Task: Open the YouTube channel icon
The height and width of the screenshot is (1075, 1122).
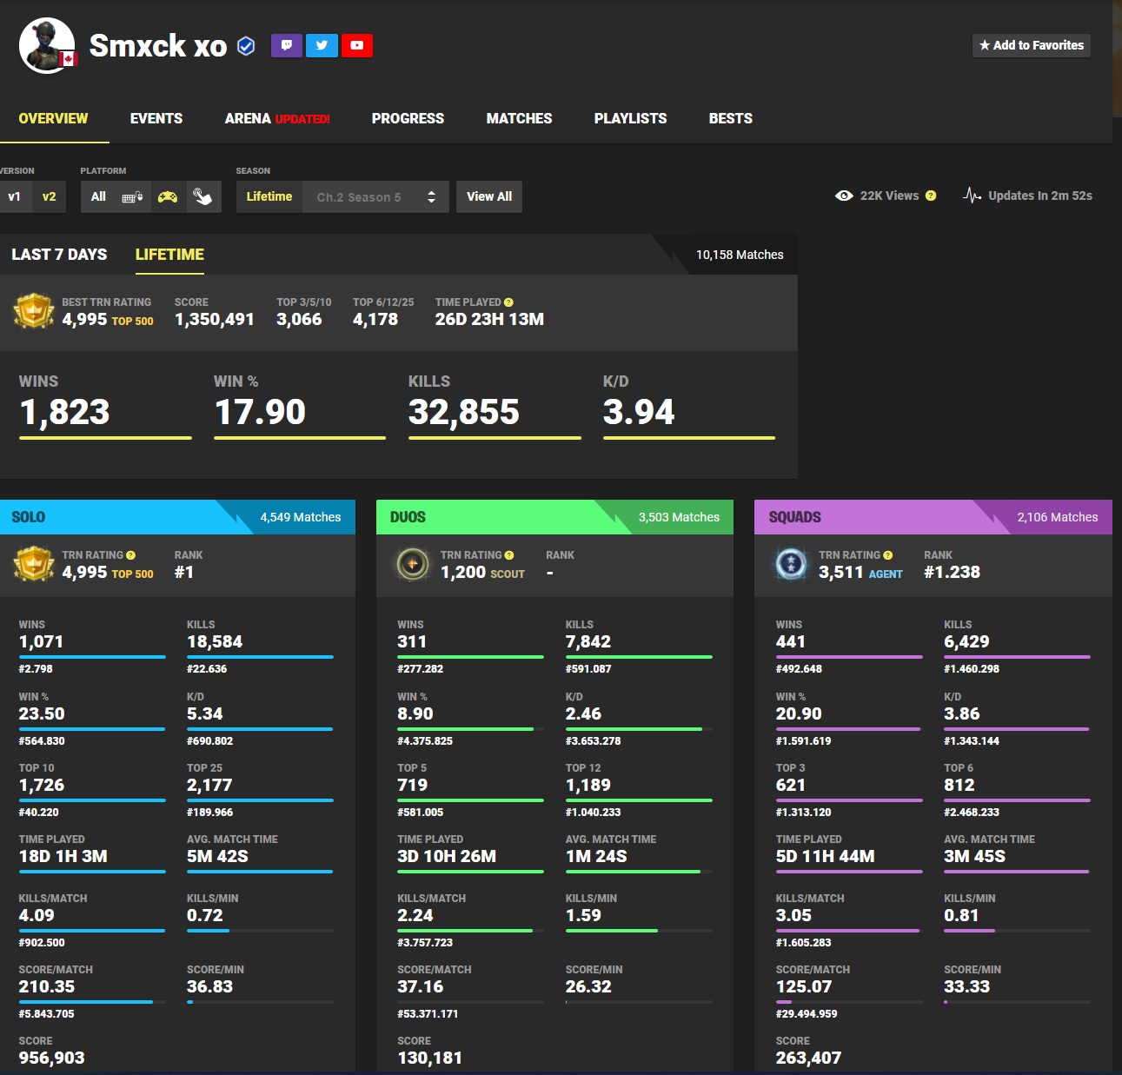Action: (357, 45)
